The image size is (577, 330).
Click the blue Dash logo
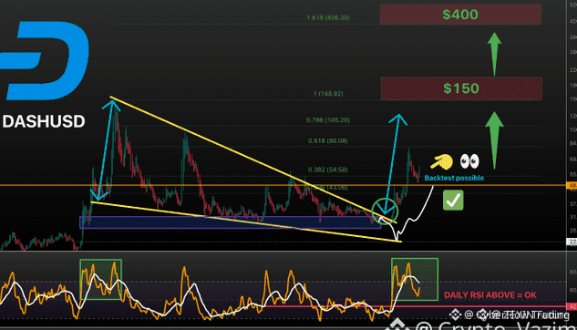tap(45, 61)
